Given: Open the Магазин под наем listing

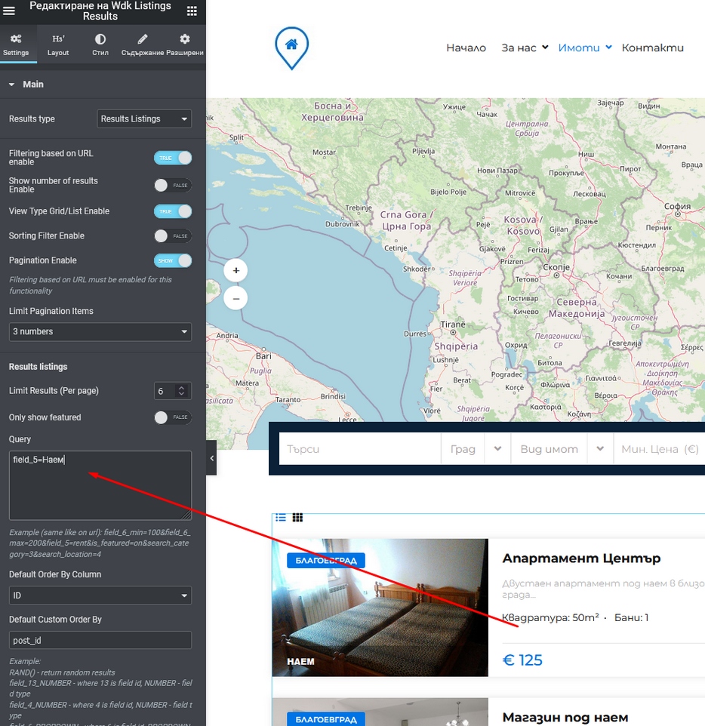Looking at the screenshot, I should click(x=565, y=717).
